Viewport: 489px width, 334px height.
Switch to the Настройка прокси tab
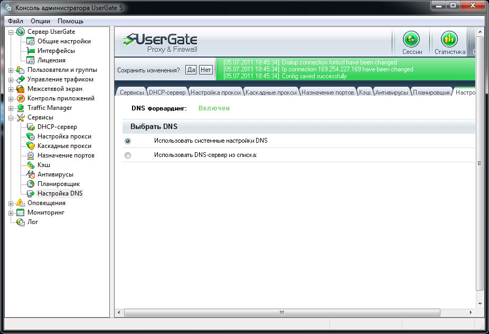click(215, 92)
